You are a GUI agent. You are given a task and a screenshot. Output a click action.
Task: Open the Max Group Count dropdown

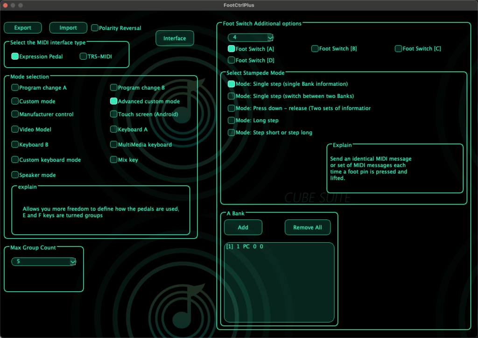(x=43, y=262)
